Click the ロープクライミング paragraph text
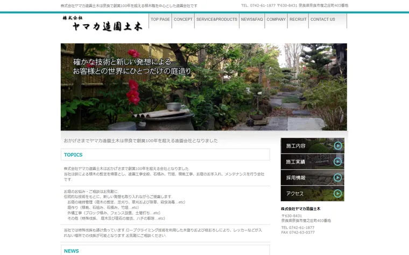This screenshot has height=255, width=409. coord(163,233)
